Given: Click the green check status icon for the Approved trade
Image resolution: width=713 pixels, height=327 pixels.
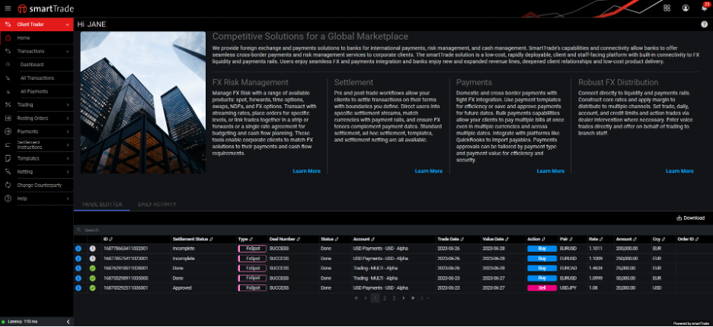Looking at the screenshot, I should tap(92, 288).
